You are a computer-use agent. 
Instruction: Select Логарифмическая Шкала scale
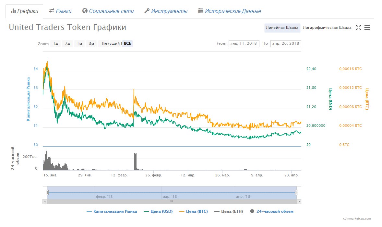click(327, 28)
